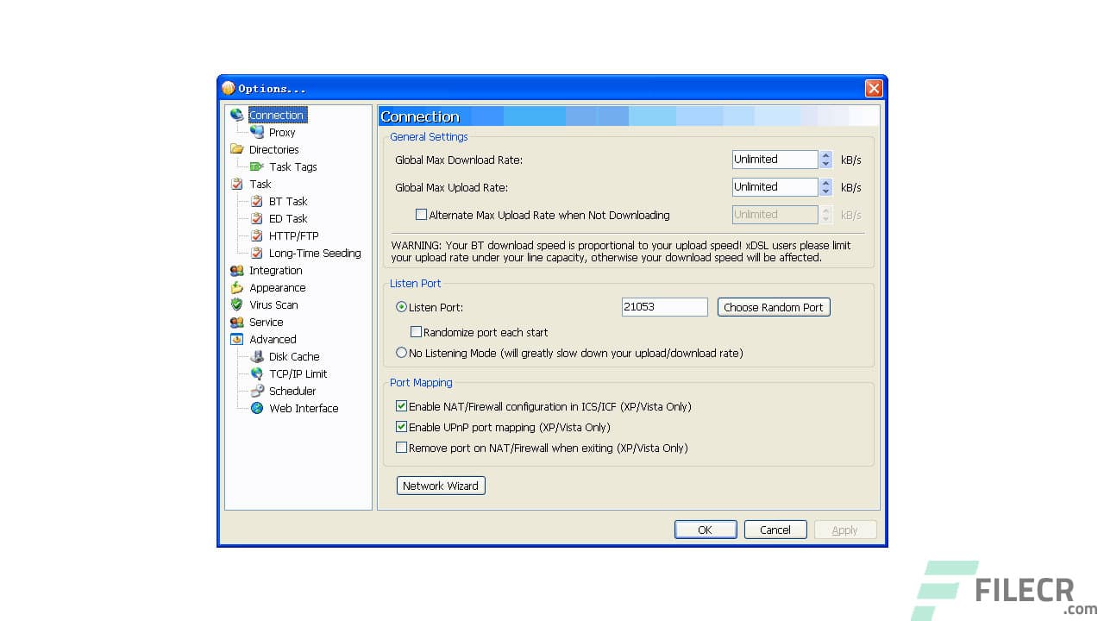
Task: Select the Virus Scan icon
Action: pos(237,304)
